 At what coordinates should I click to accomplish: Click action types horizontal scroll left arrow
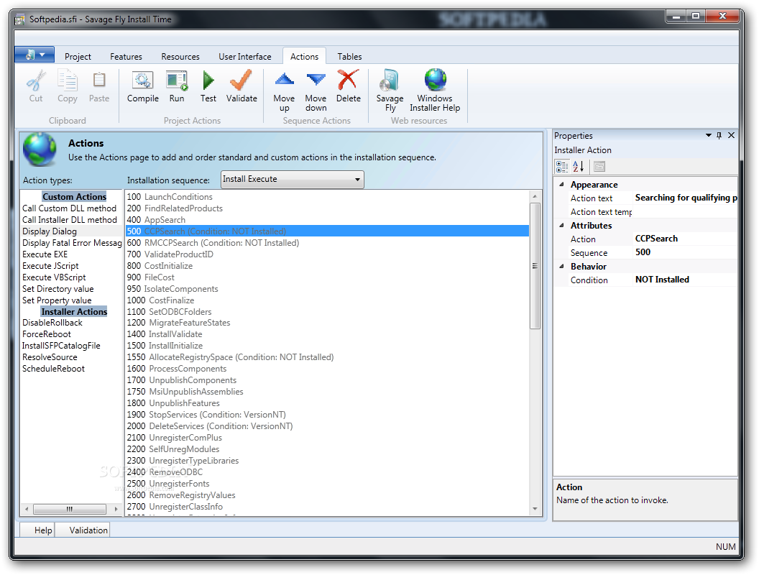(26, 509)
